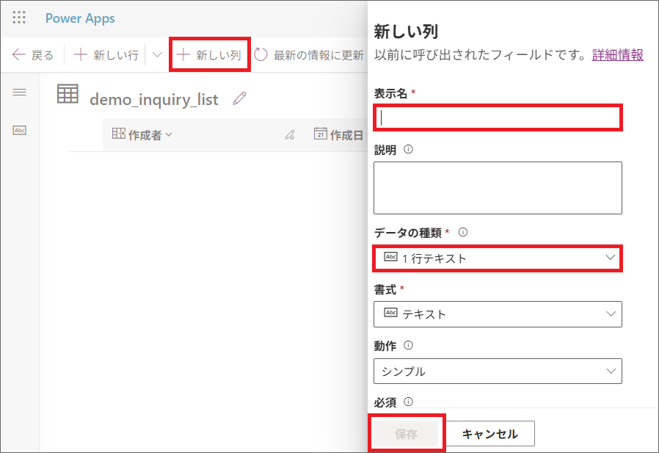Add a new row with 新しい行
This screenshot has width=659, height=453.
106,54
